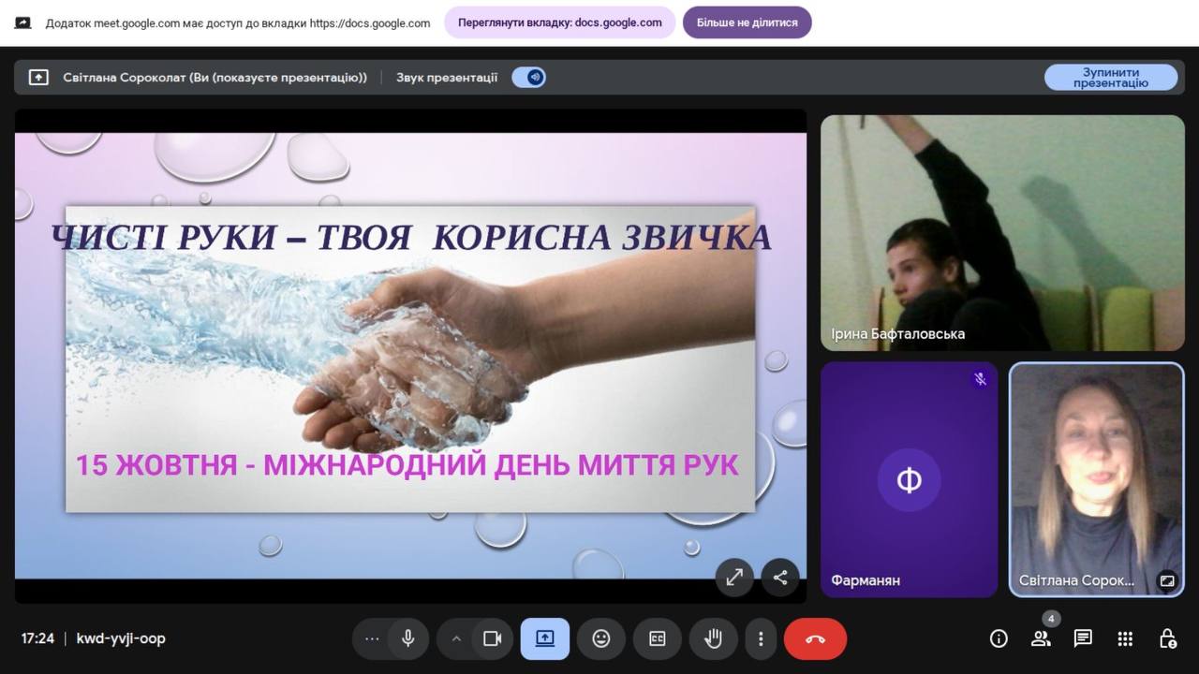The height and width of the screenshot is (674, 1199).
Task: Open meeting details info icon
Action: pyautogui.click(x=999, y=638)
